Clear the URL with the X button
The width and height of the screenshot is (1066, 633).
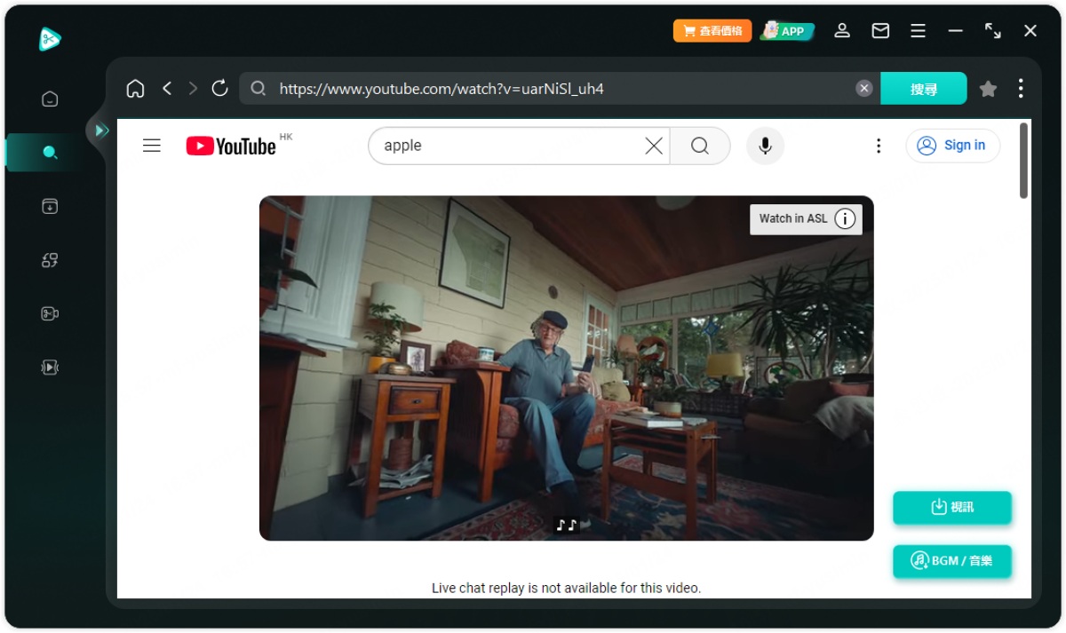click(x=863, y=89)
